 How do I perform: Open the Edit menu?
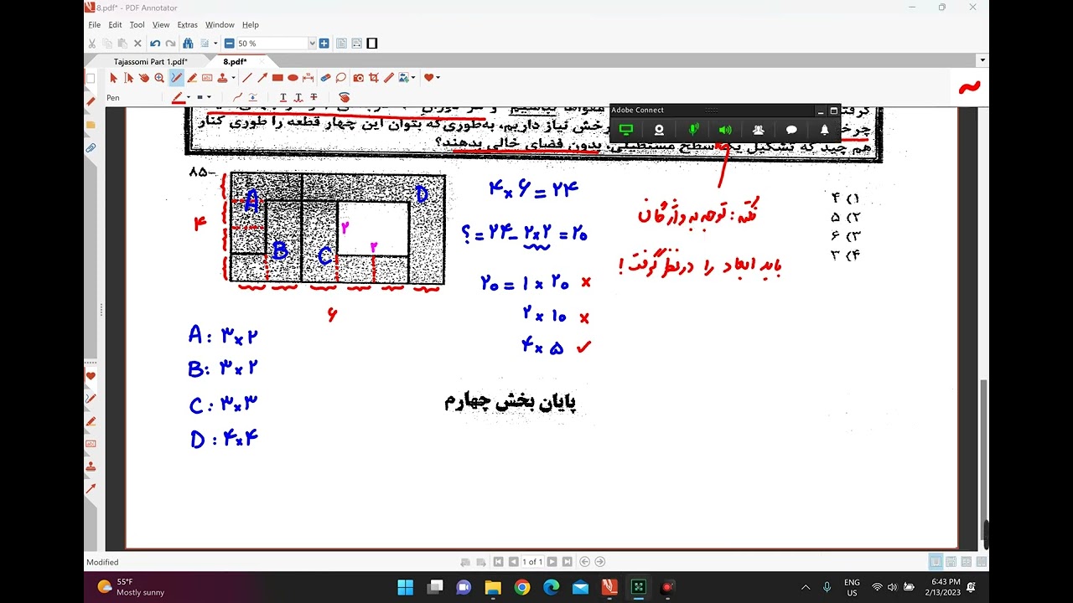pos(115,25)
